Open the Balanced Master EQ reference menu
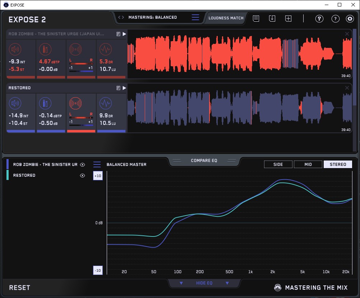360x298 pixels. coord(97,164)
